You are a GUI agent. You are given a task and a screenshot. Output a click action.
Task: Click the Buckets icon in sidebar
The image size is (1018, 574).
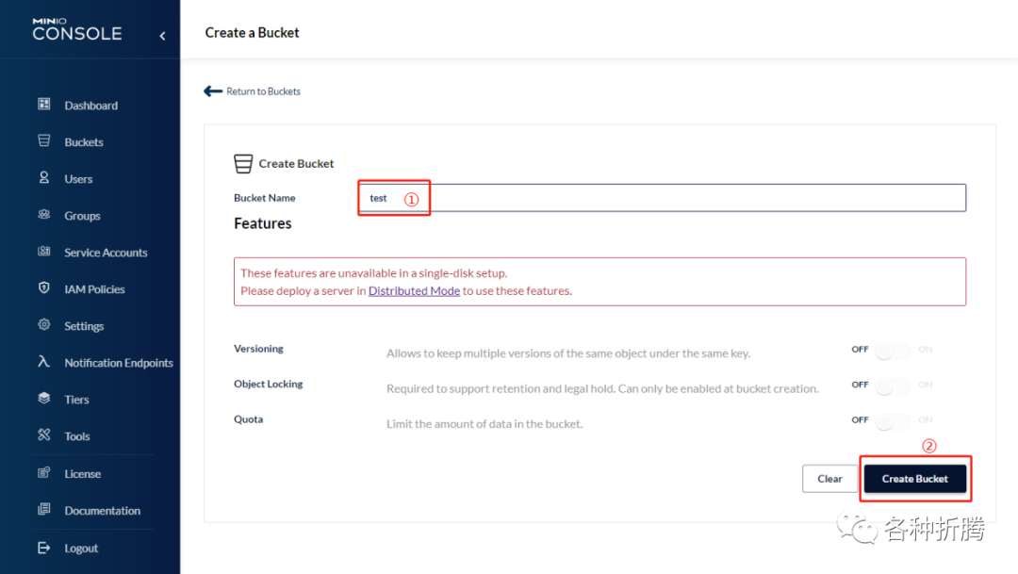tap(43, 141)
